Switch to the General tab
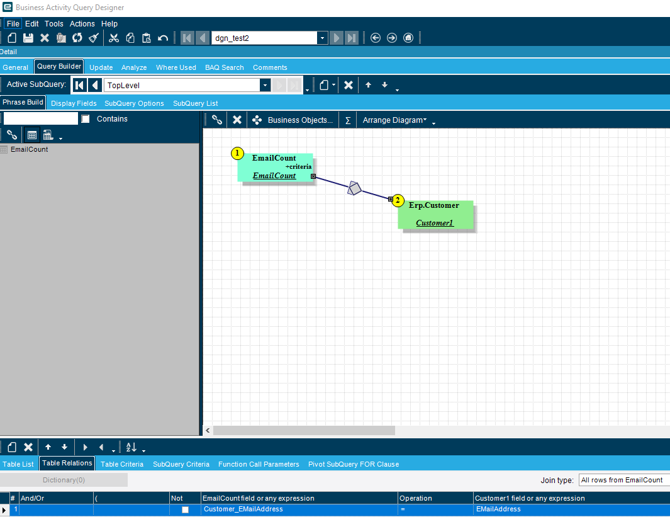Screen dimensions: 670x529 coord(15,67)
